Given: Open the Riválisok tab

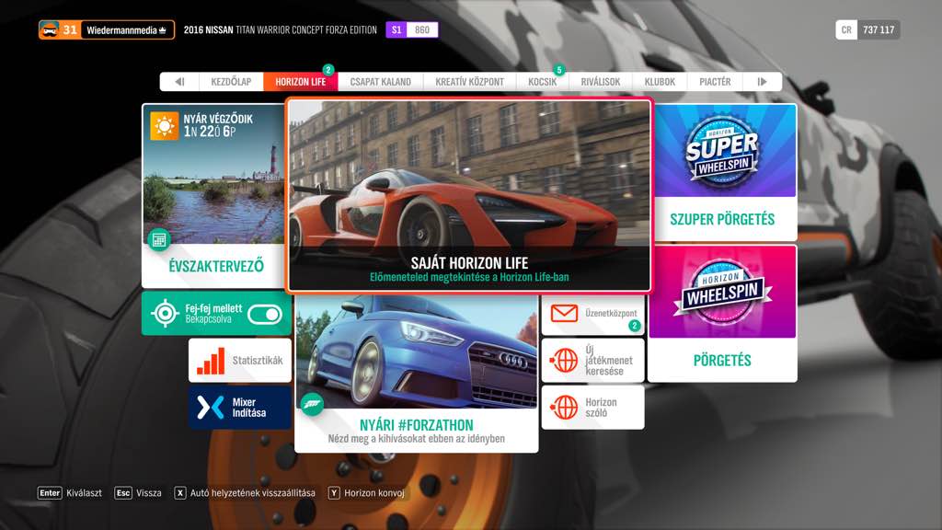Looking at the screenshot, I should 600,82.
